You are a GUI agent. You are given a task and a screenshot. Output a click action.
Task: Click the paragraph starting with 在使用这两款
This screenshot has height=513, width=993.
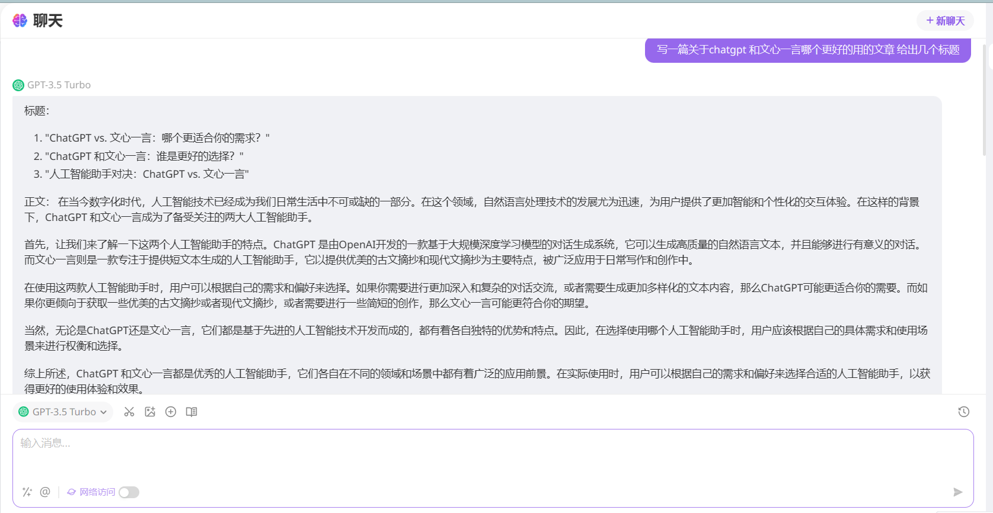point(476,296)
